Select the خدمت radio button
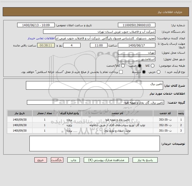192x186 pixels. (140, 66)
